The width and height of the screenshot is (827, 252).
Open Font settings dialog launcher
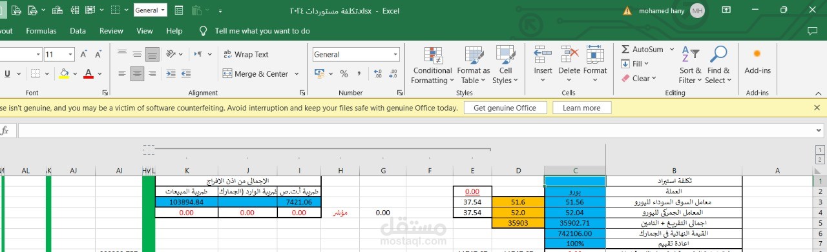[x=105, y=93]
